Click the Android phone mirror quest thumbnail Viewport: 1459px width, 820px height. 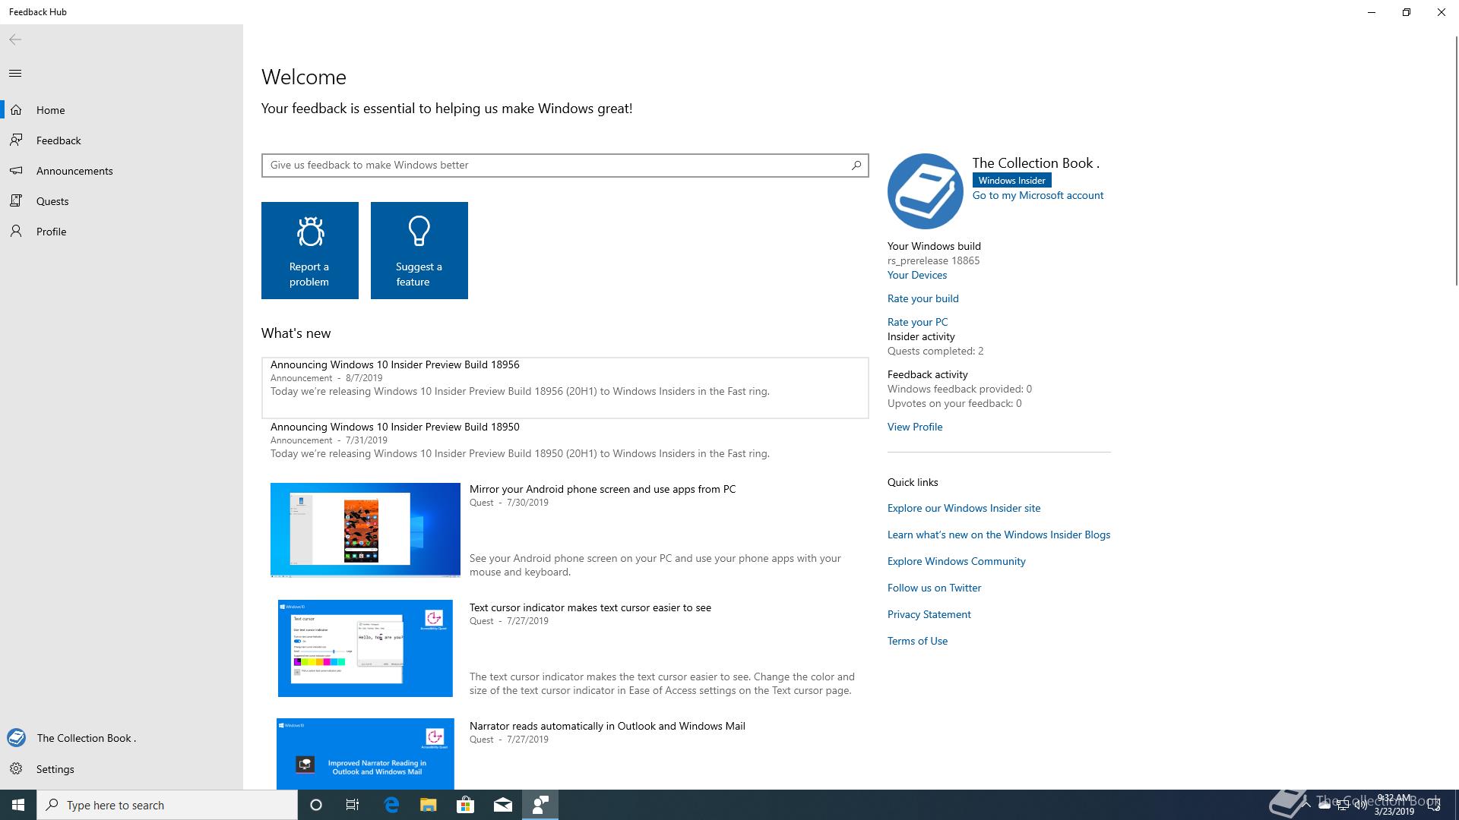366,530
